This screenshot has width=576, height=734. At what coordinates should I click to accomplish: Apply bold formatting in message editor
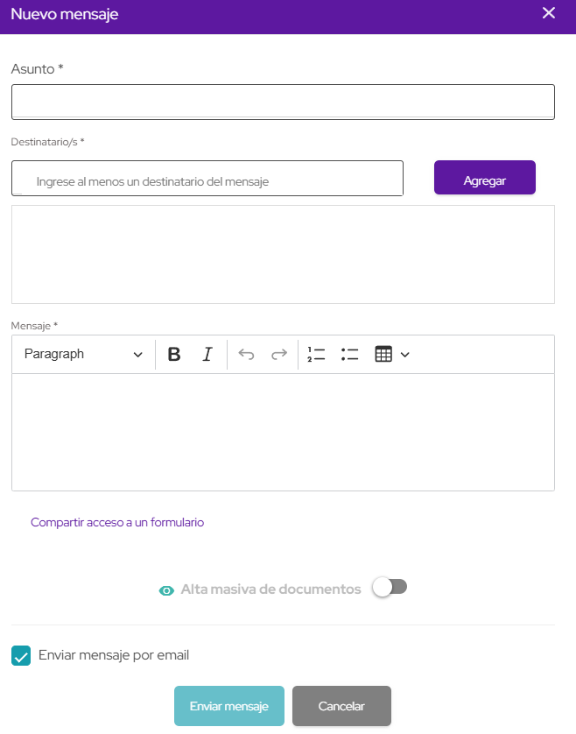[x=174, y=355]
